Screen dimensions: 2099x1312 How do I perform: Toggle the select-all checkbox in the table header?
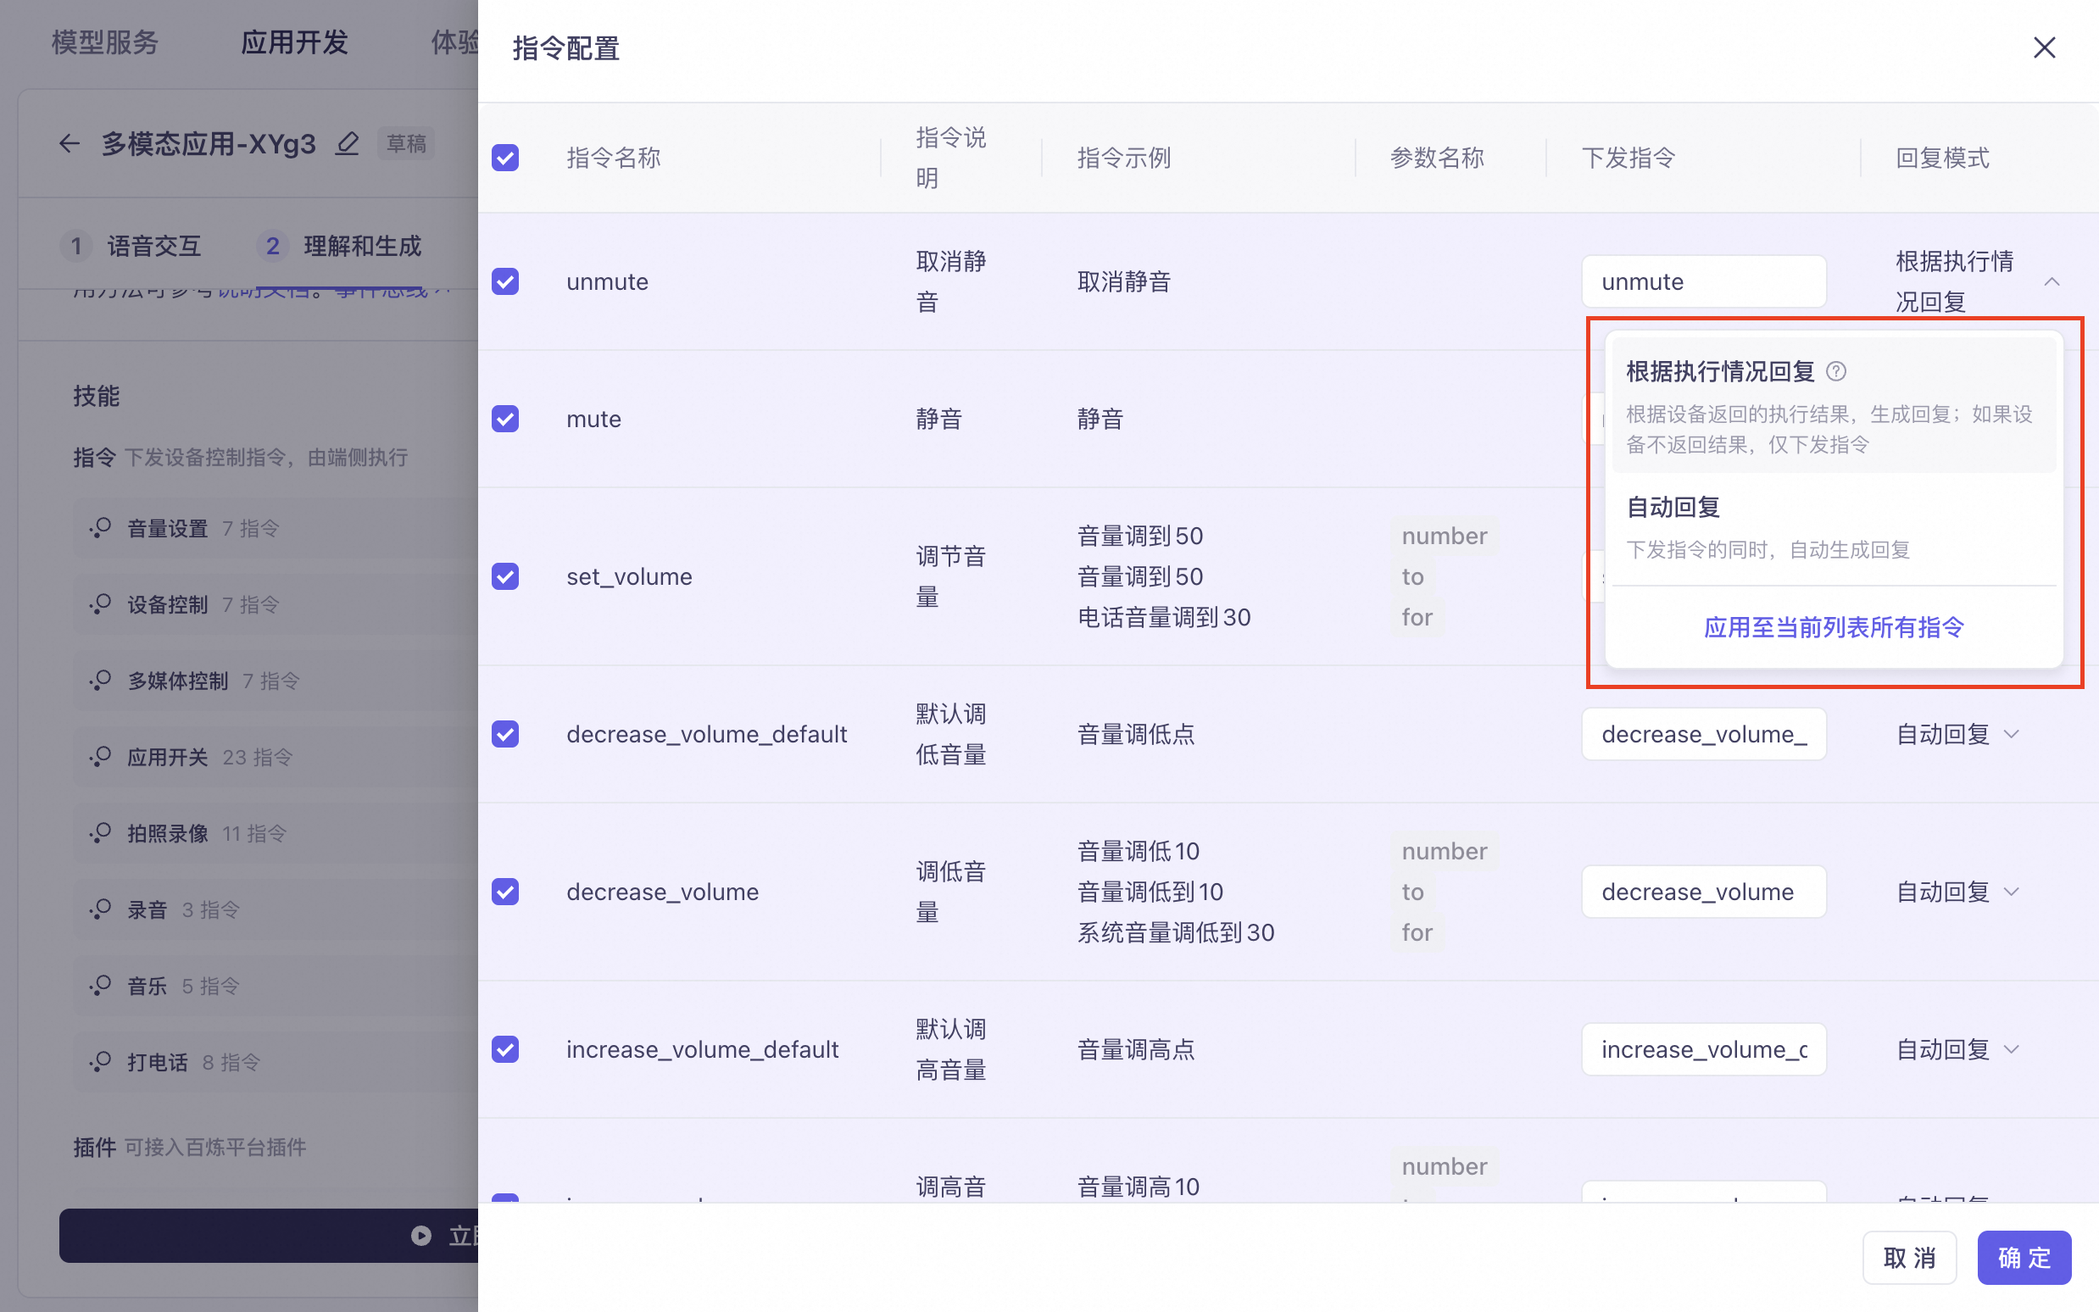click(505, 158)
